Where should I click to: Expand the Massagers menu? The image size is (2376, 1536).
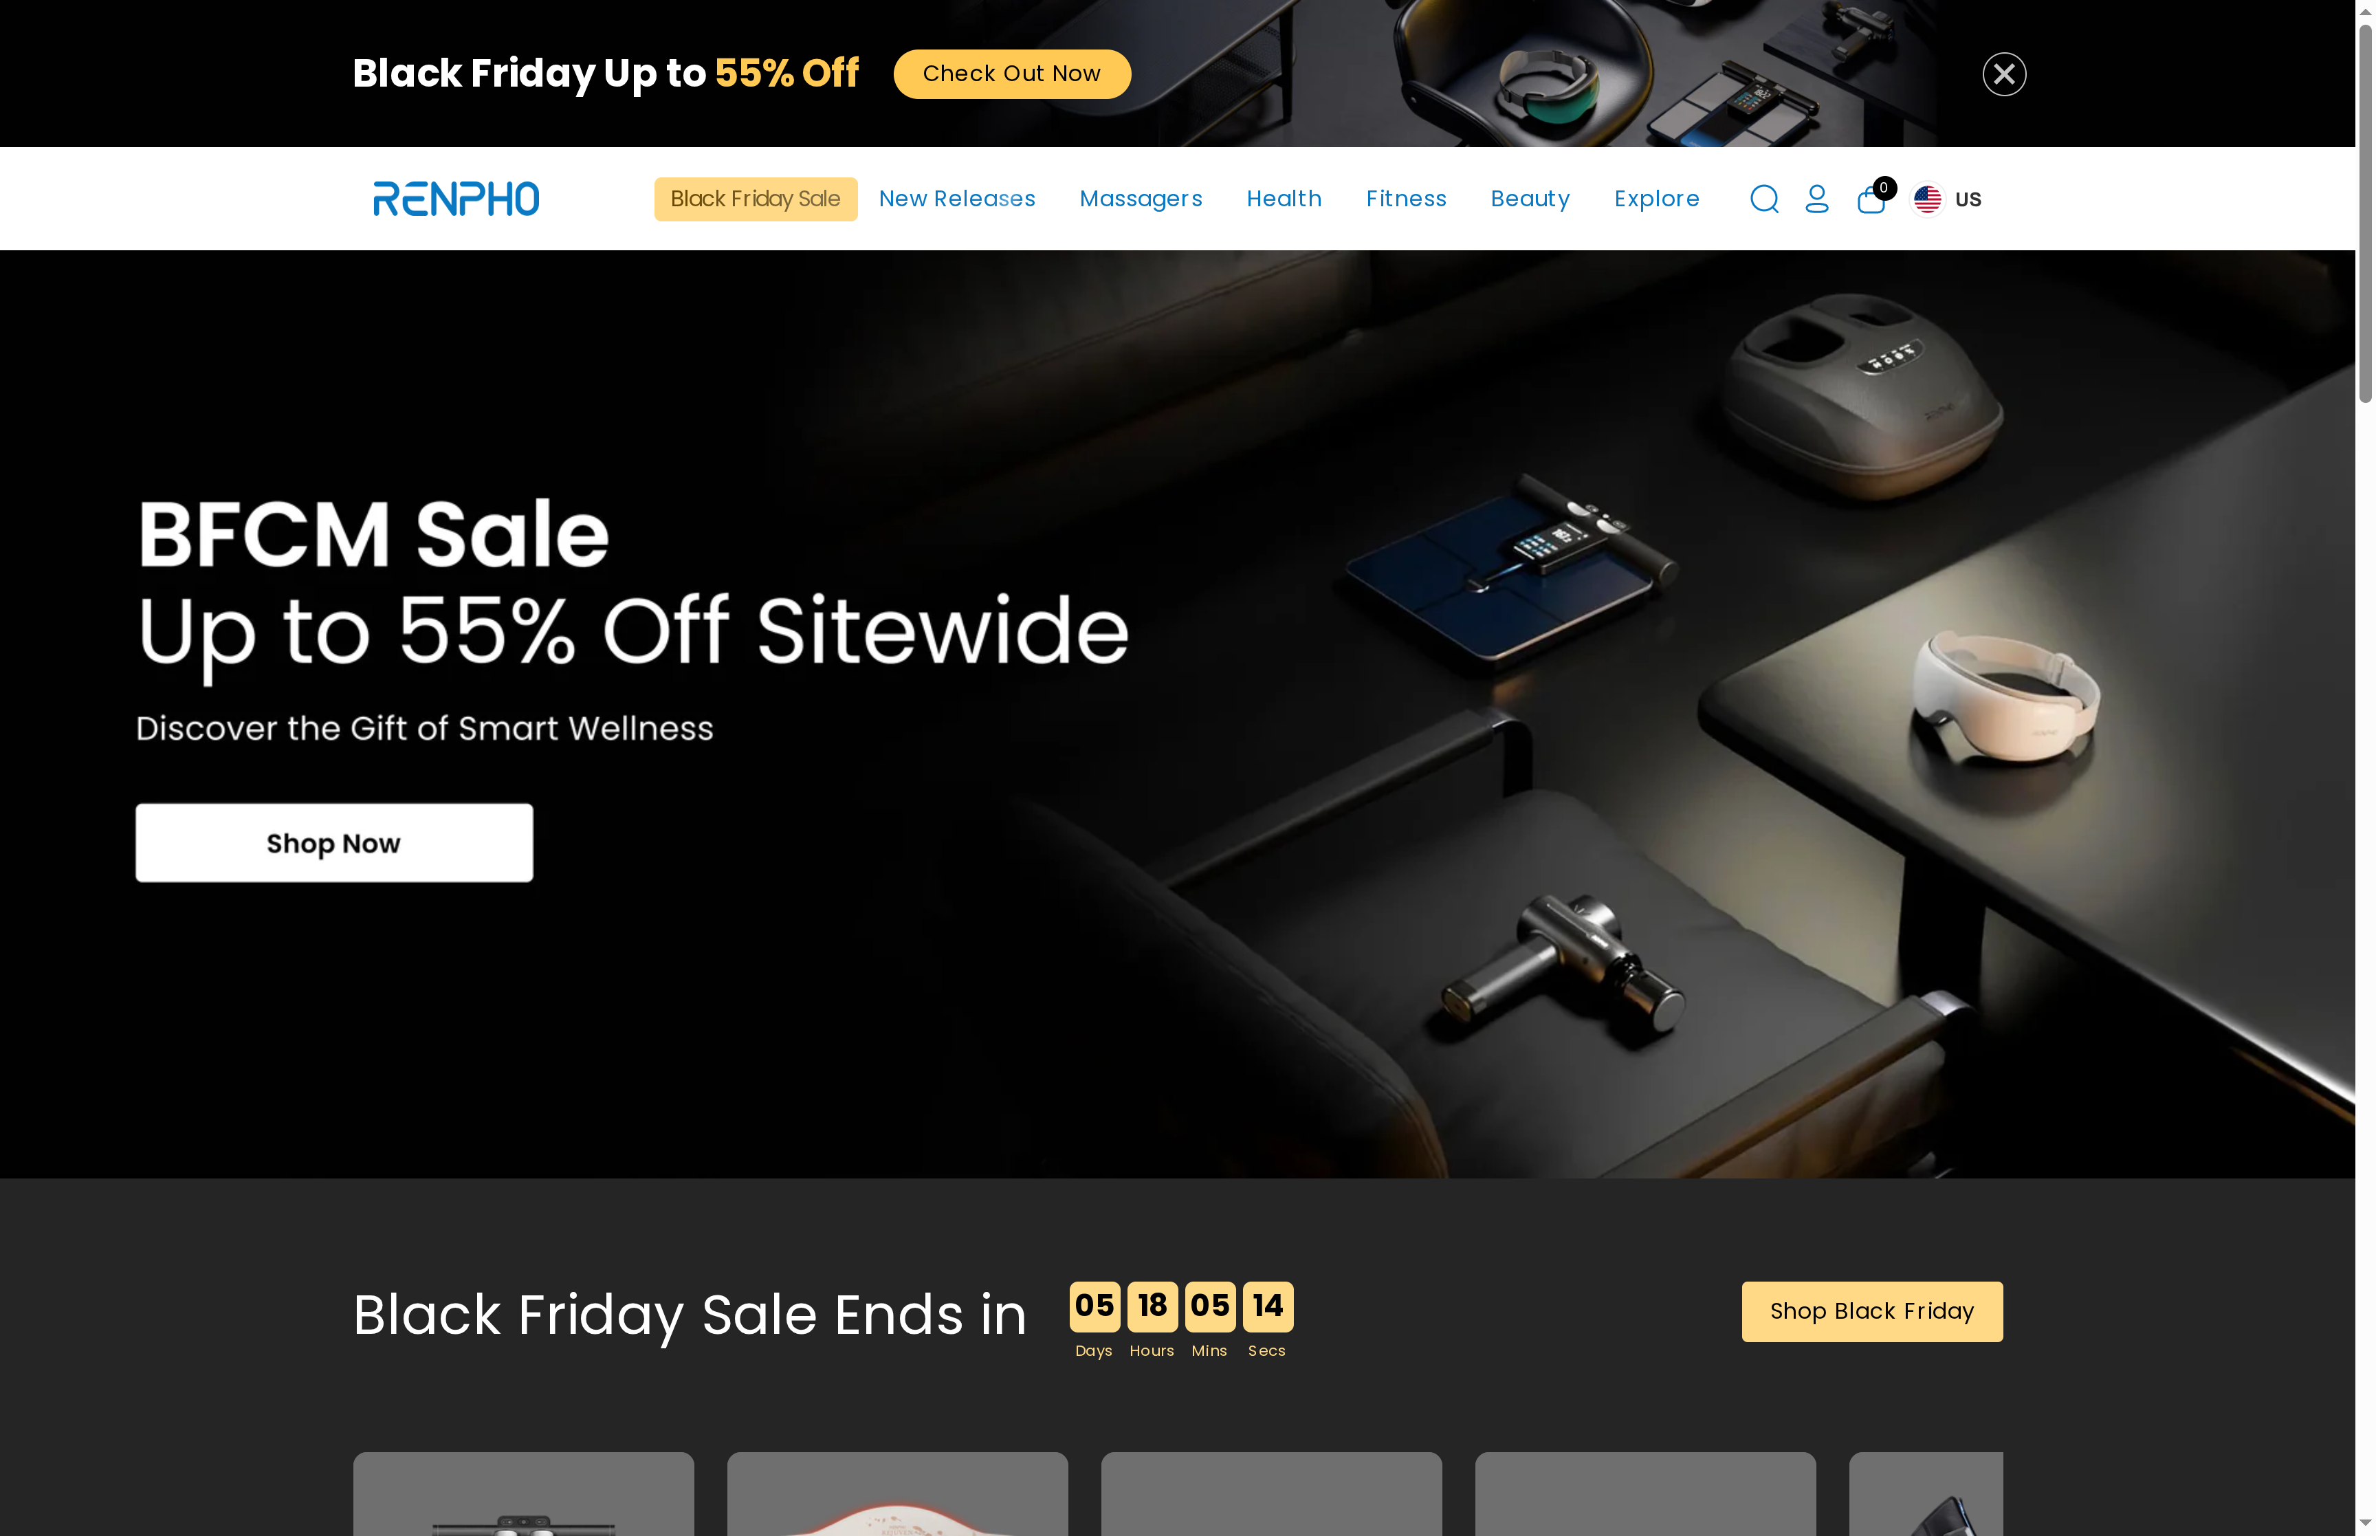(x=1141, y=199)
